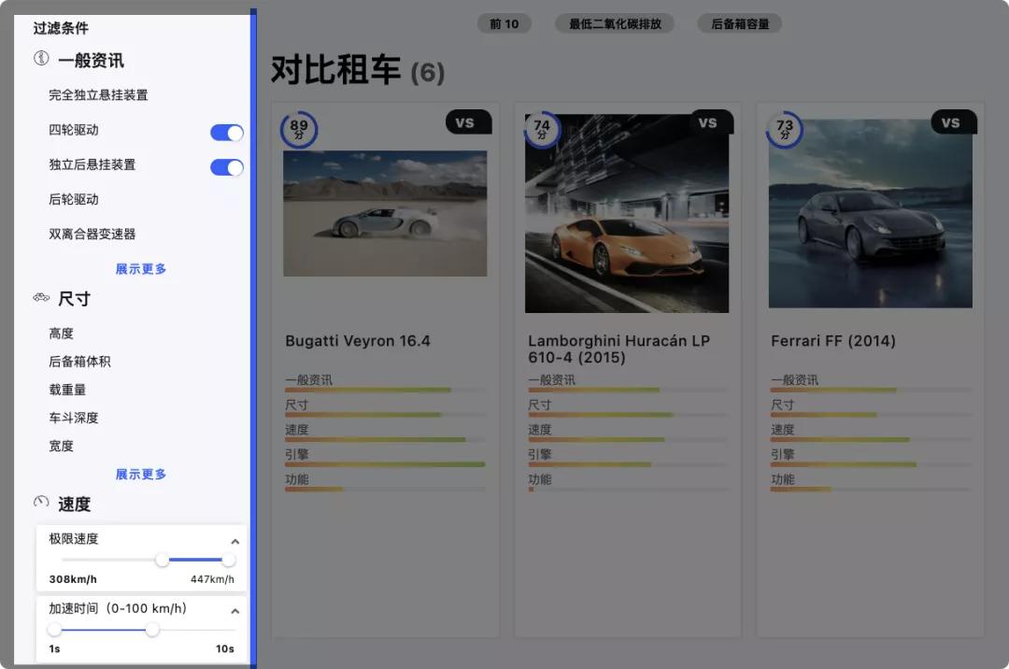Screen dimensions: 1009x669
Task: Click the 最低二氧化碳排放 filter chip
Action: (x=614, y=23)
